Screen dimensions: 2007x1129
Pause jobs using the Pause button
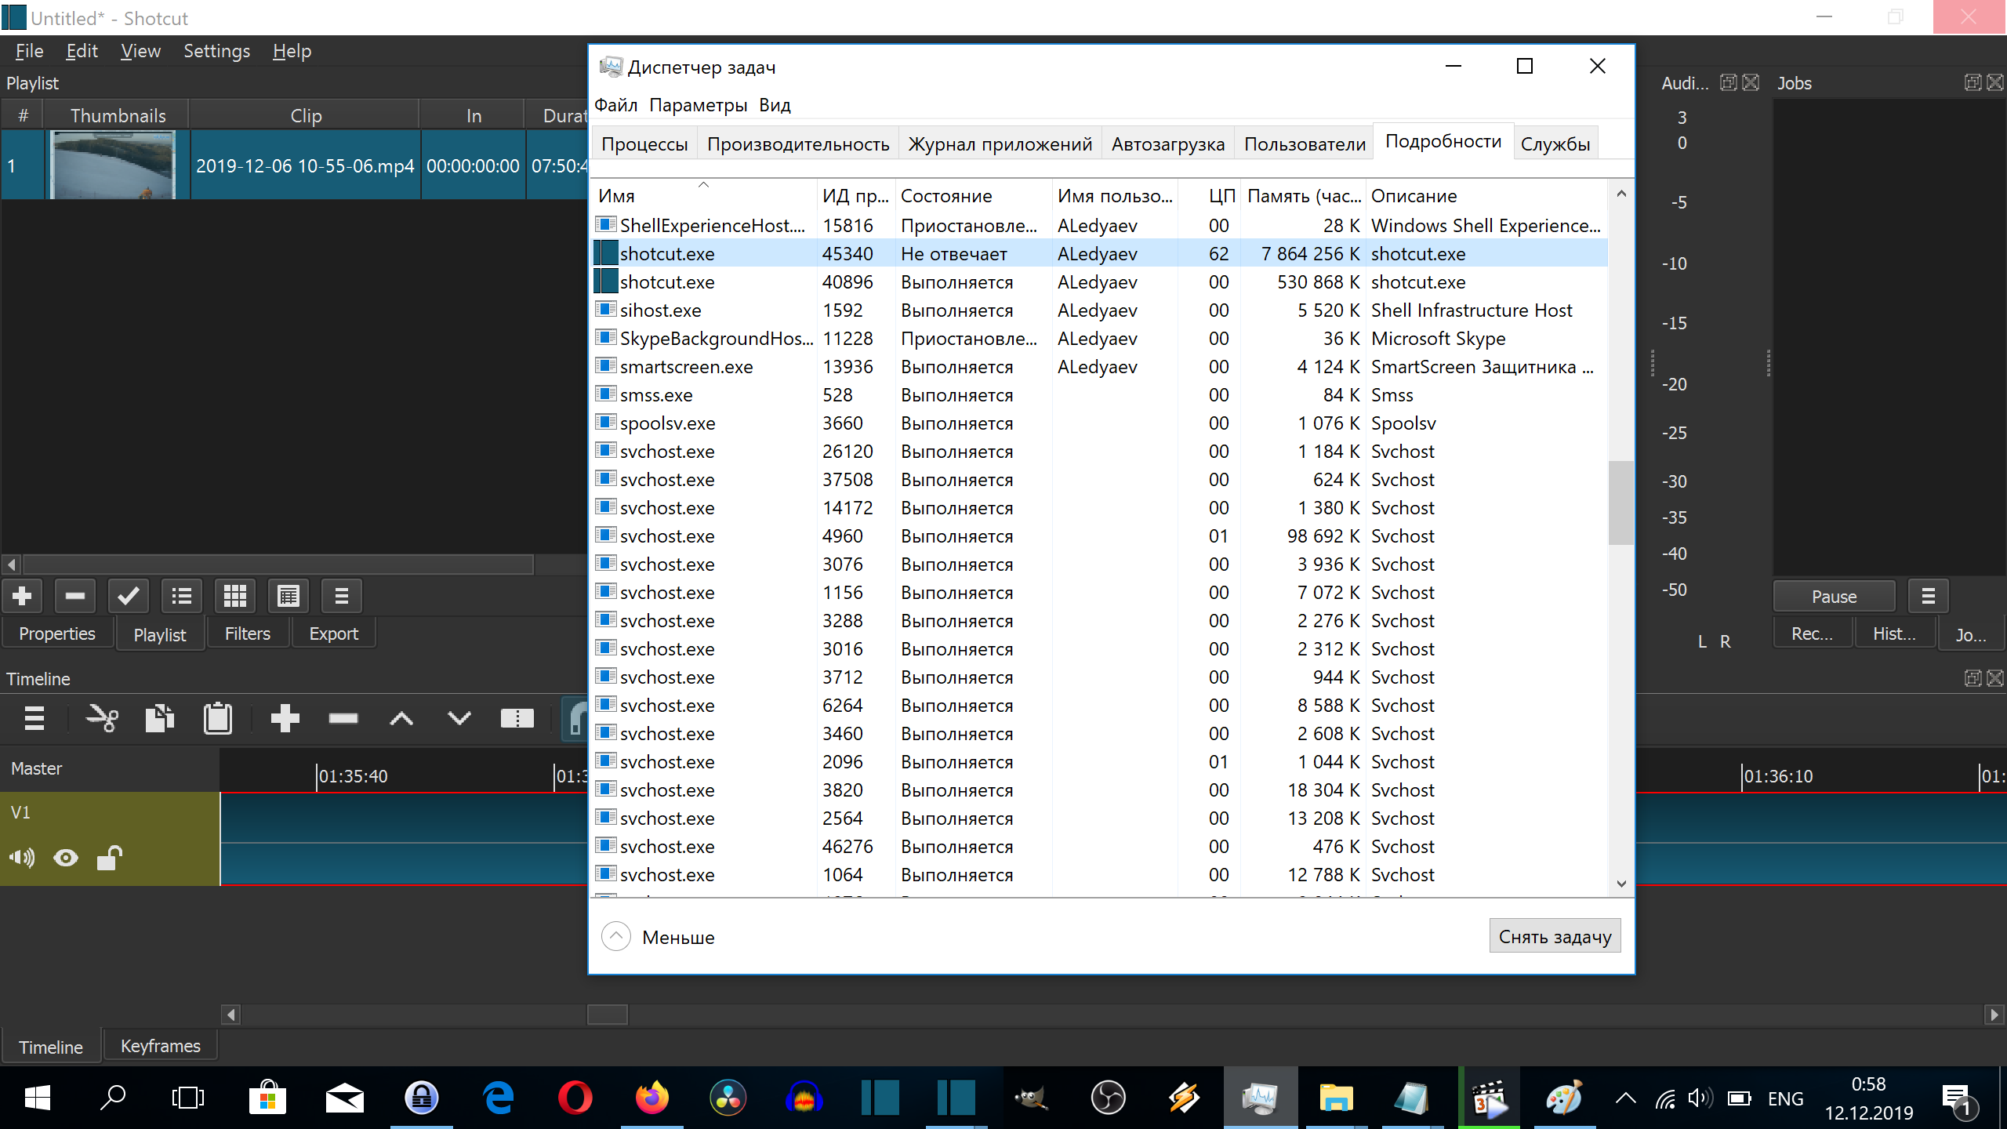tap(1834, 596)
